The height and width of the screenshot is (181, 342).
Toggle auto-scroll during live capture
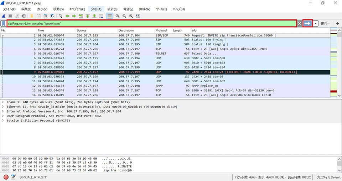point(101,16)
